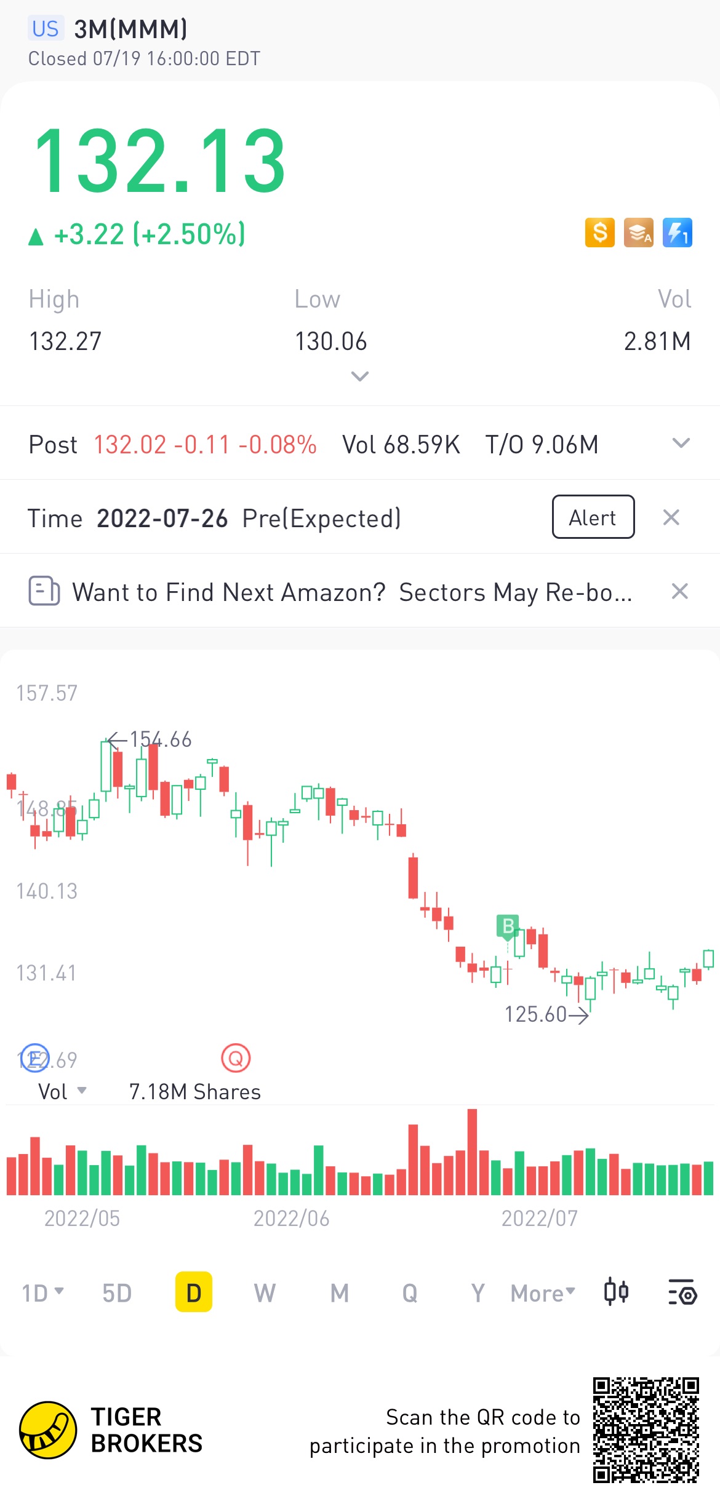The image size is (720, 1504).
Task: Open the candlestick chart type icon
Action: point(616,1292)
